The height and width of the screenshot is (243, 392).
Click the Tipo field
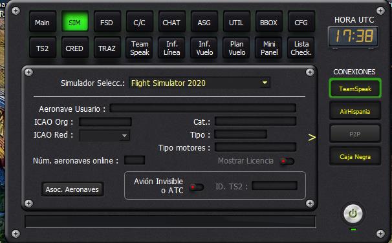(241, 134)
